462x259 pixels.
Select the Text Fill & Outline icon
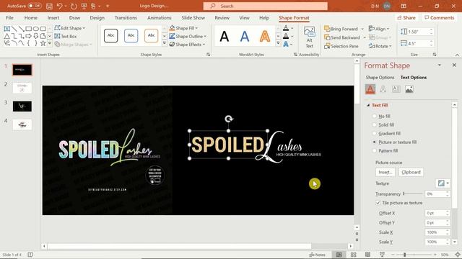pos(370,89)
